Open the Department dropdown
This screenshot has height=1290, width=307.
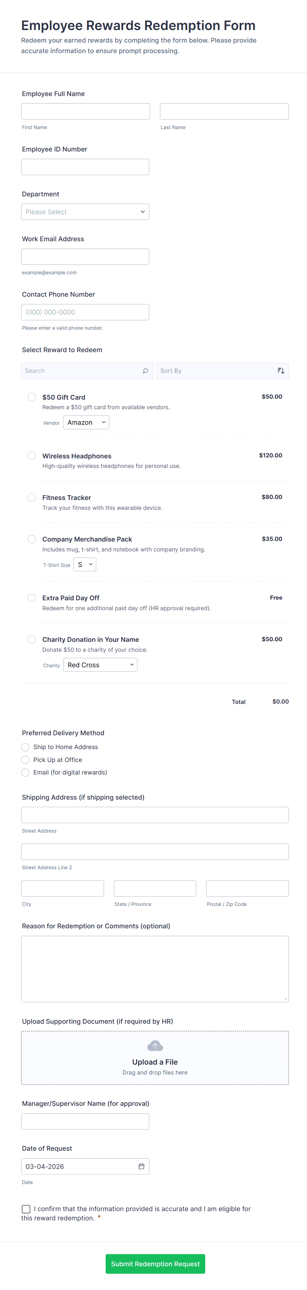[85, 212]
